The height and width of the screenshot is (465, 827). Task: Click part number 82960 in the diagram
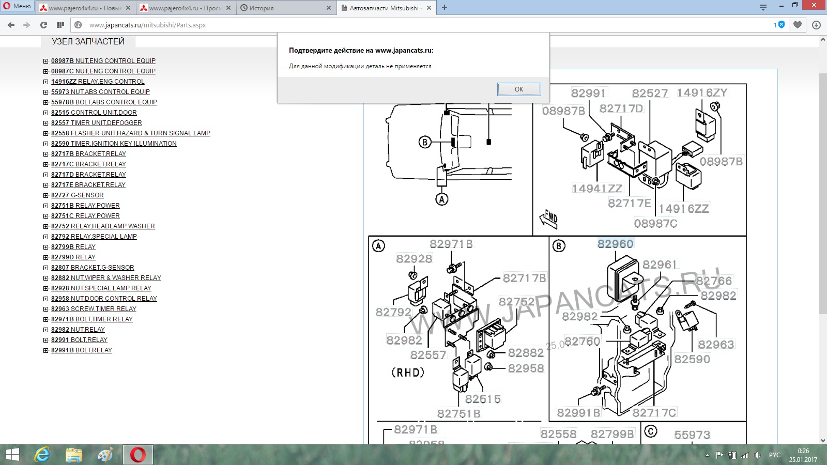coord(615,244)
